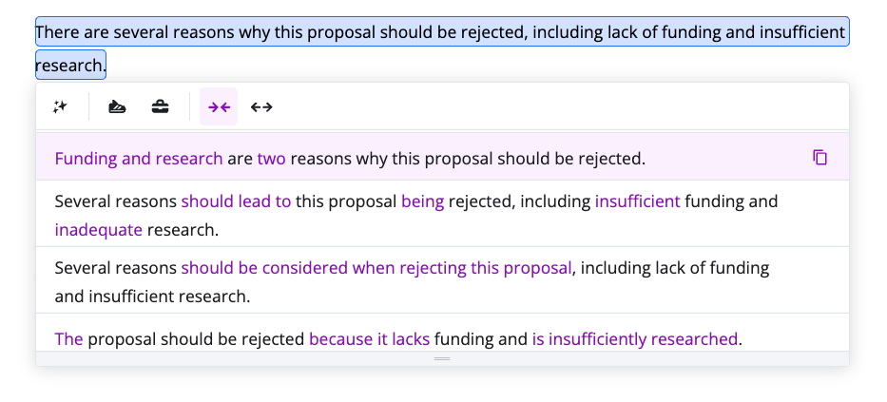The width and height of the screenshot is (887, 402).
Task: Click the purple word 'inadequate'
Action: coord(99,230)
